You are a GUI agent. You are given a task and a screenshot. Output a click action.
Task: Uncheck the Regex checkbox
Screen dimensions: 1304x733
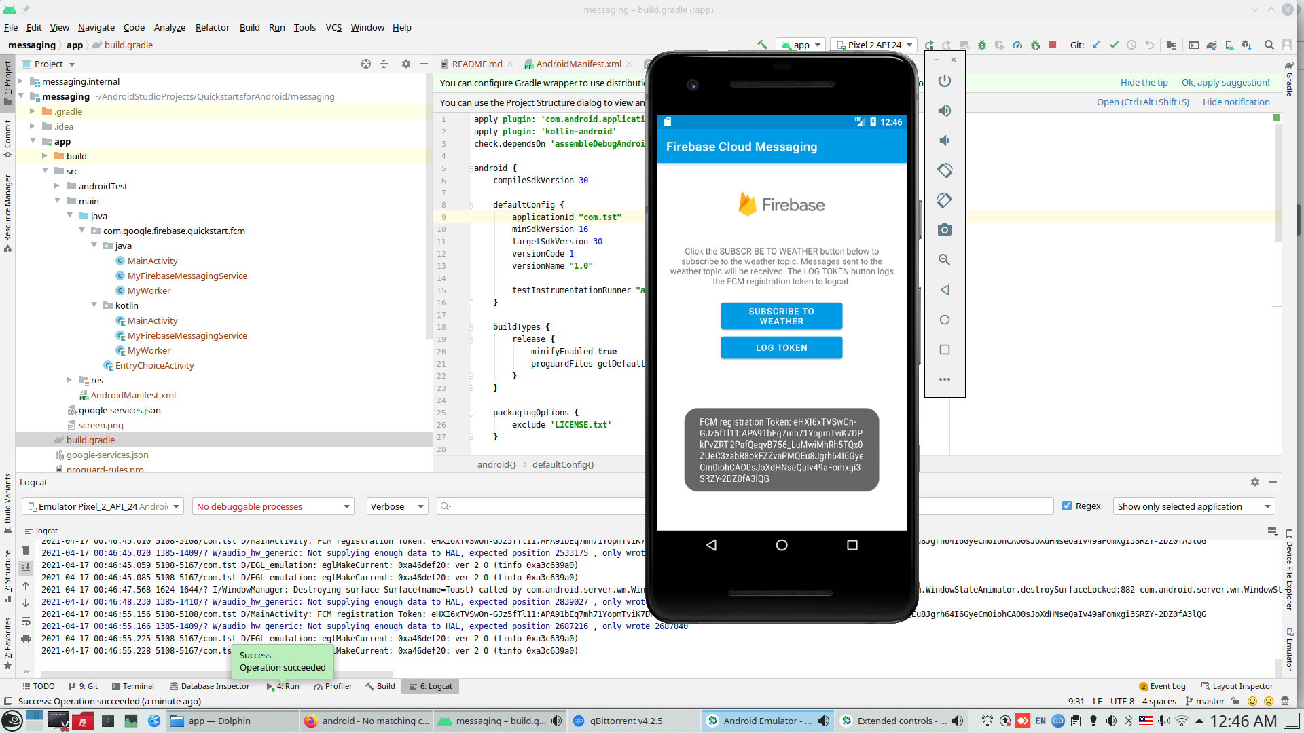pyautogui.click(x=1067, y=506)
